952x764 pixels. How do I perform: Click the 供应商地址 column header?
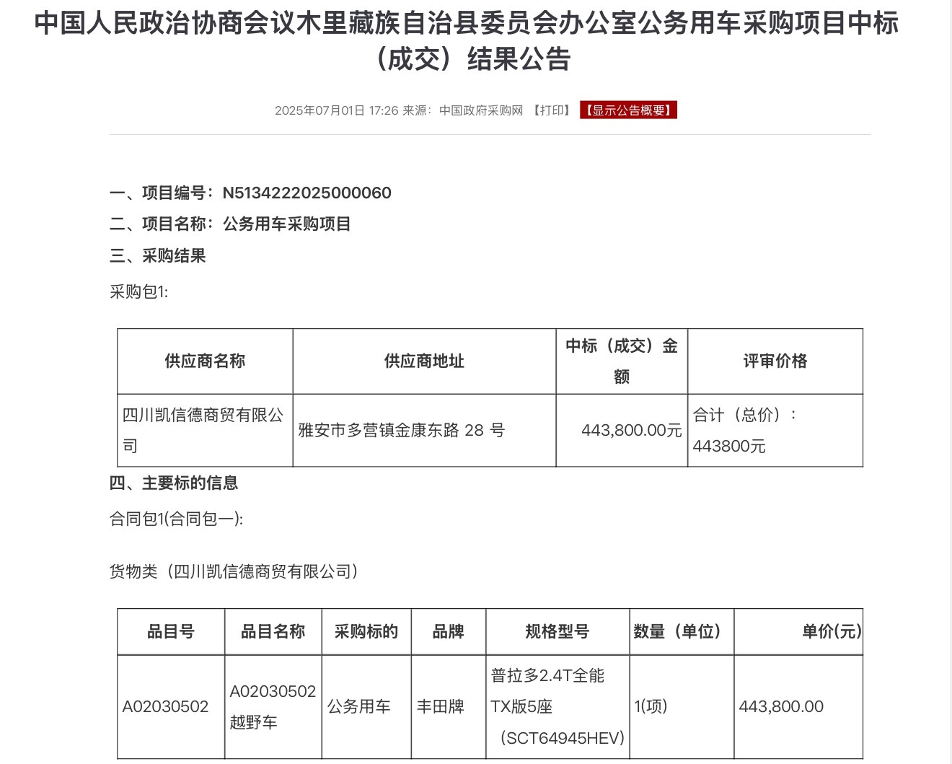pyautogui.click(x=424, y=361)
